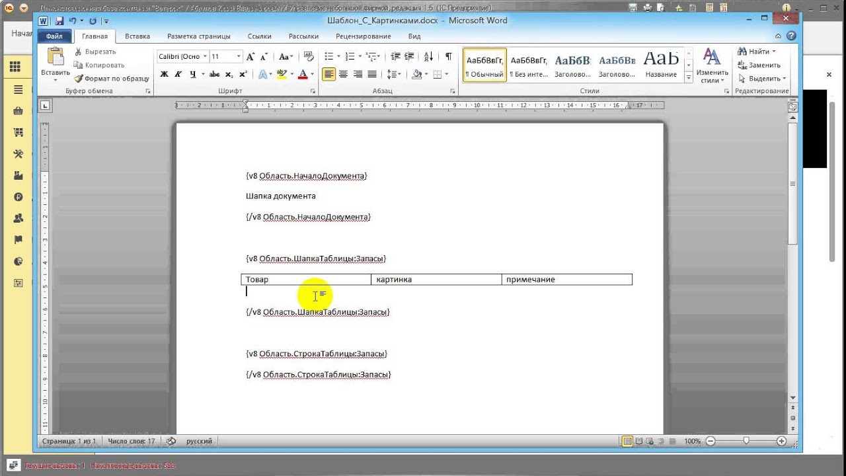Click Justify paragraph icon
The width and height of the screenshot is (846, 476).
coord(372,74)
